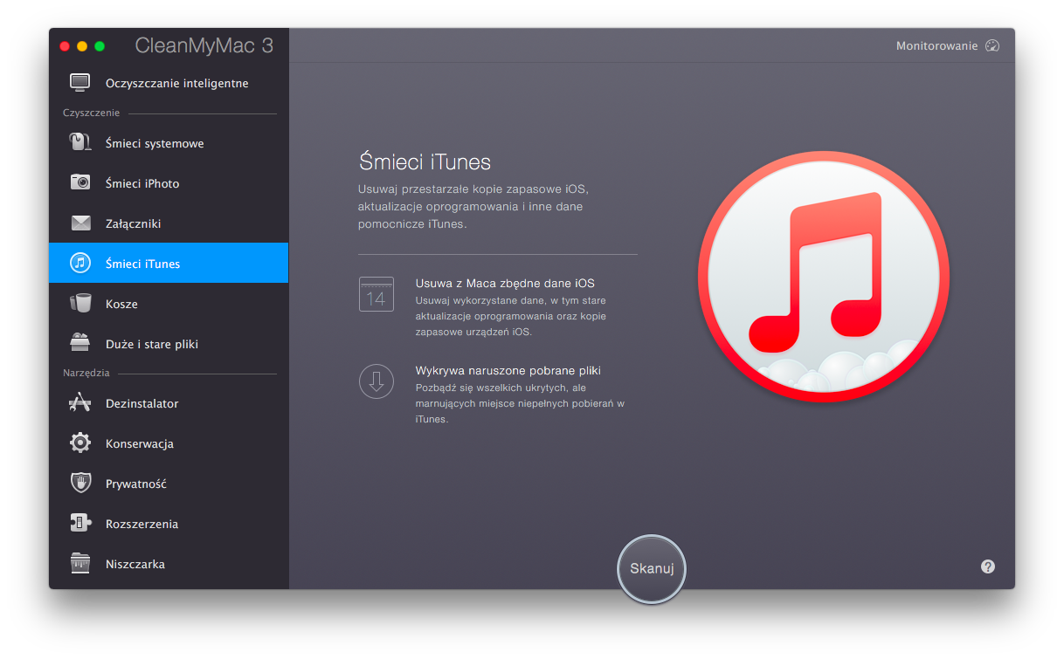Select Kosze in the sidebar
Viewport: 1064px width, 659px height.
click(x=169, y=304)
